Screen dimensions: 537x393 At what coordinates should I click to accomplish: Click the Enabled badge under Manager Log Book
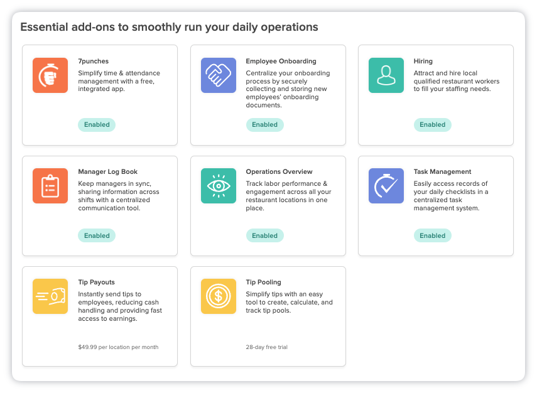(x=97, y=236)
